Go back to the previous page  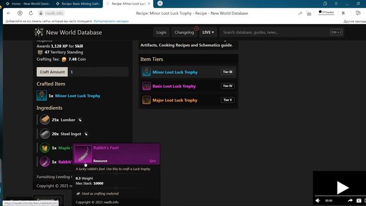point(9,13)
